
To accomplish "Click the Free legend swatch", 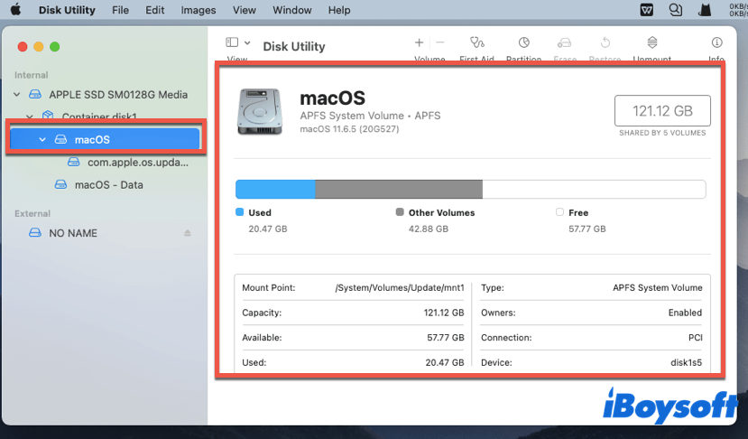I will (x=559, y=212).
